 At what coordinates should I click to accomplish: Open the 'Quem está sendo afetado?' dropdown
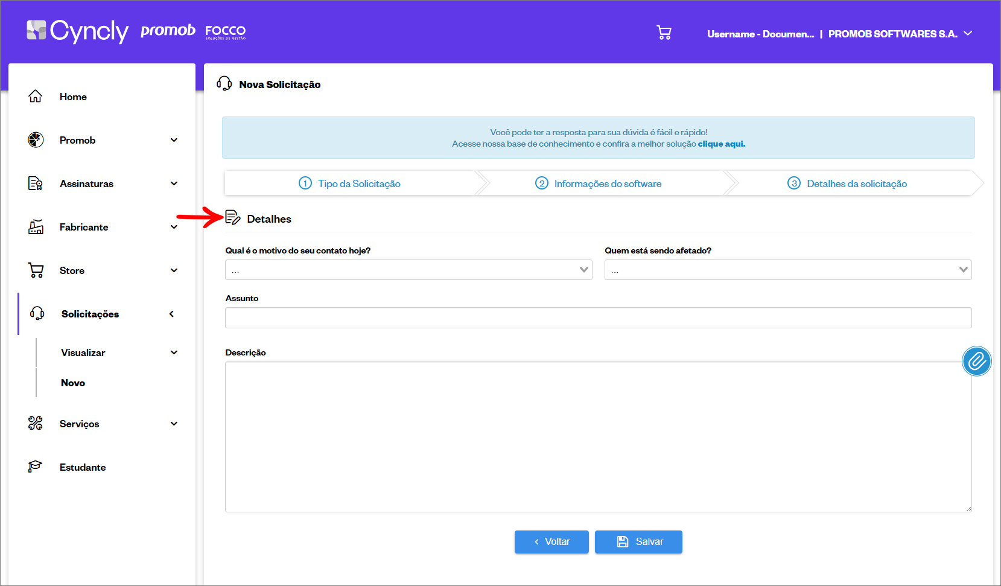pyautogui.click(x=787, y=270)
